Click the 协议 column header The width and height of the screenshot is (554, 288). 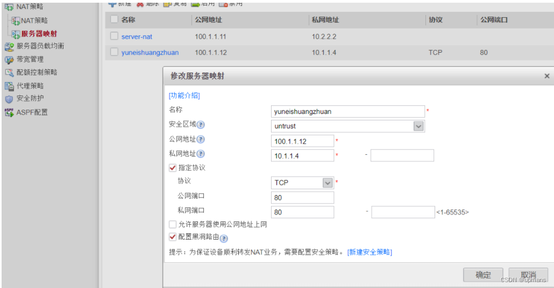click(x=436, y=20)
